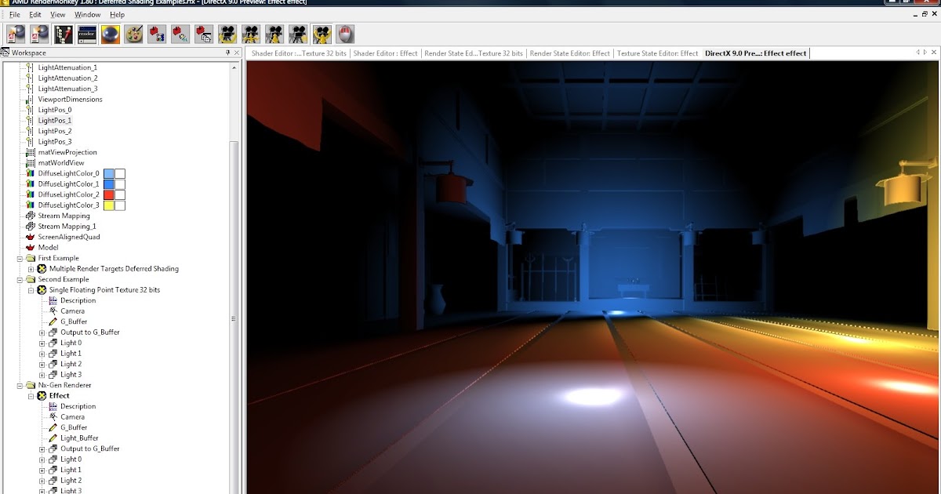Click the Stream Mapping node icon

(x=31, y=216)
